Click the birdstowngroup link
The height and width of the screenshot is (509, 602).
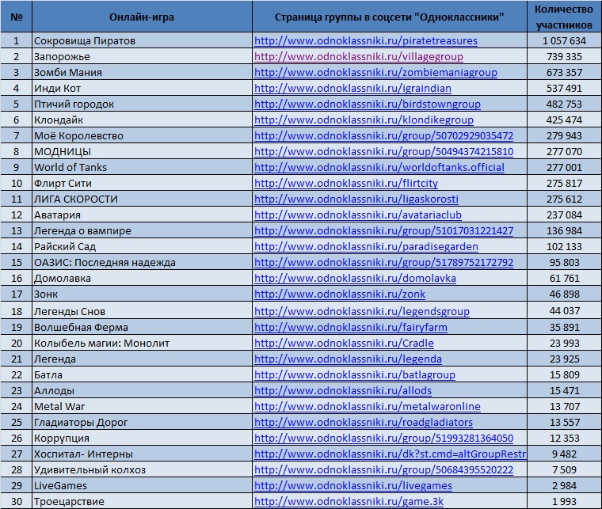click(x=368, y=104)
